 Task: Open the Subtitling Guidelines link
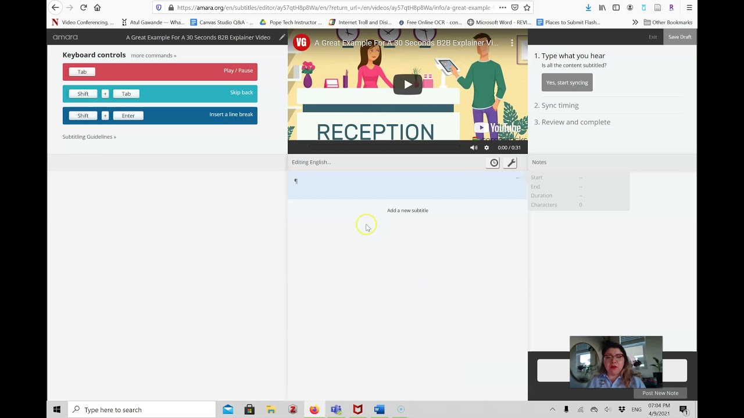pos(89,137)
